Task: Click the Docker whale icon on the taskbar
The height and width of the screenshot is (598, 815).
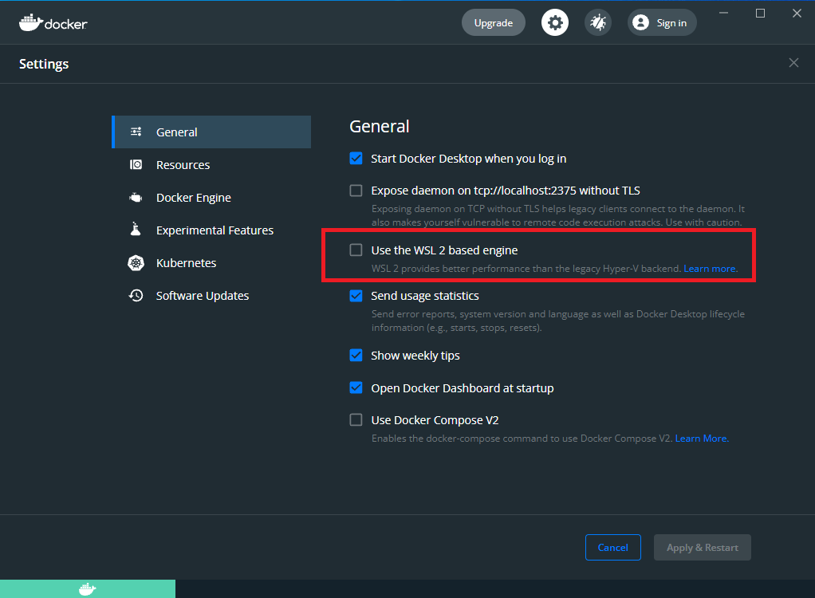Action: click(x=88, y=588)
